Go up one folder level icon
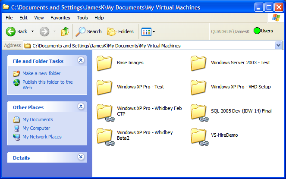 65,31
